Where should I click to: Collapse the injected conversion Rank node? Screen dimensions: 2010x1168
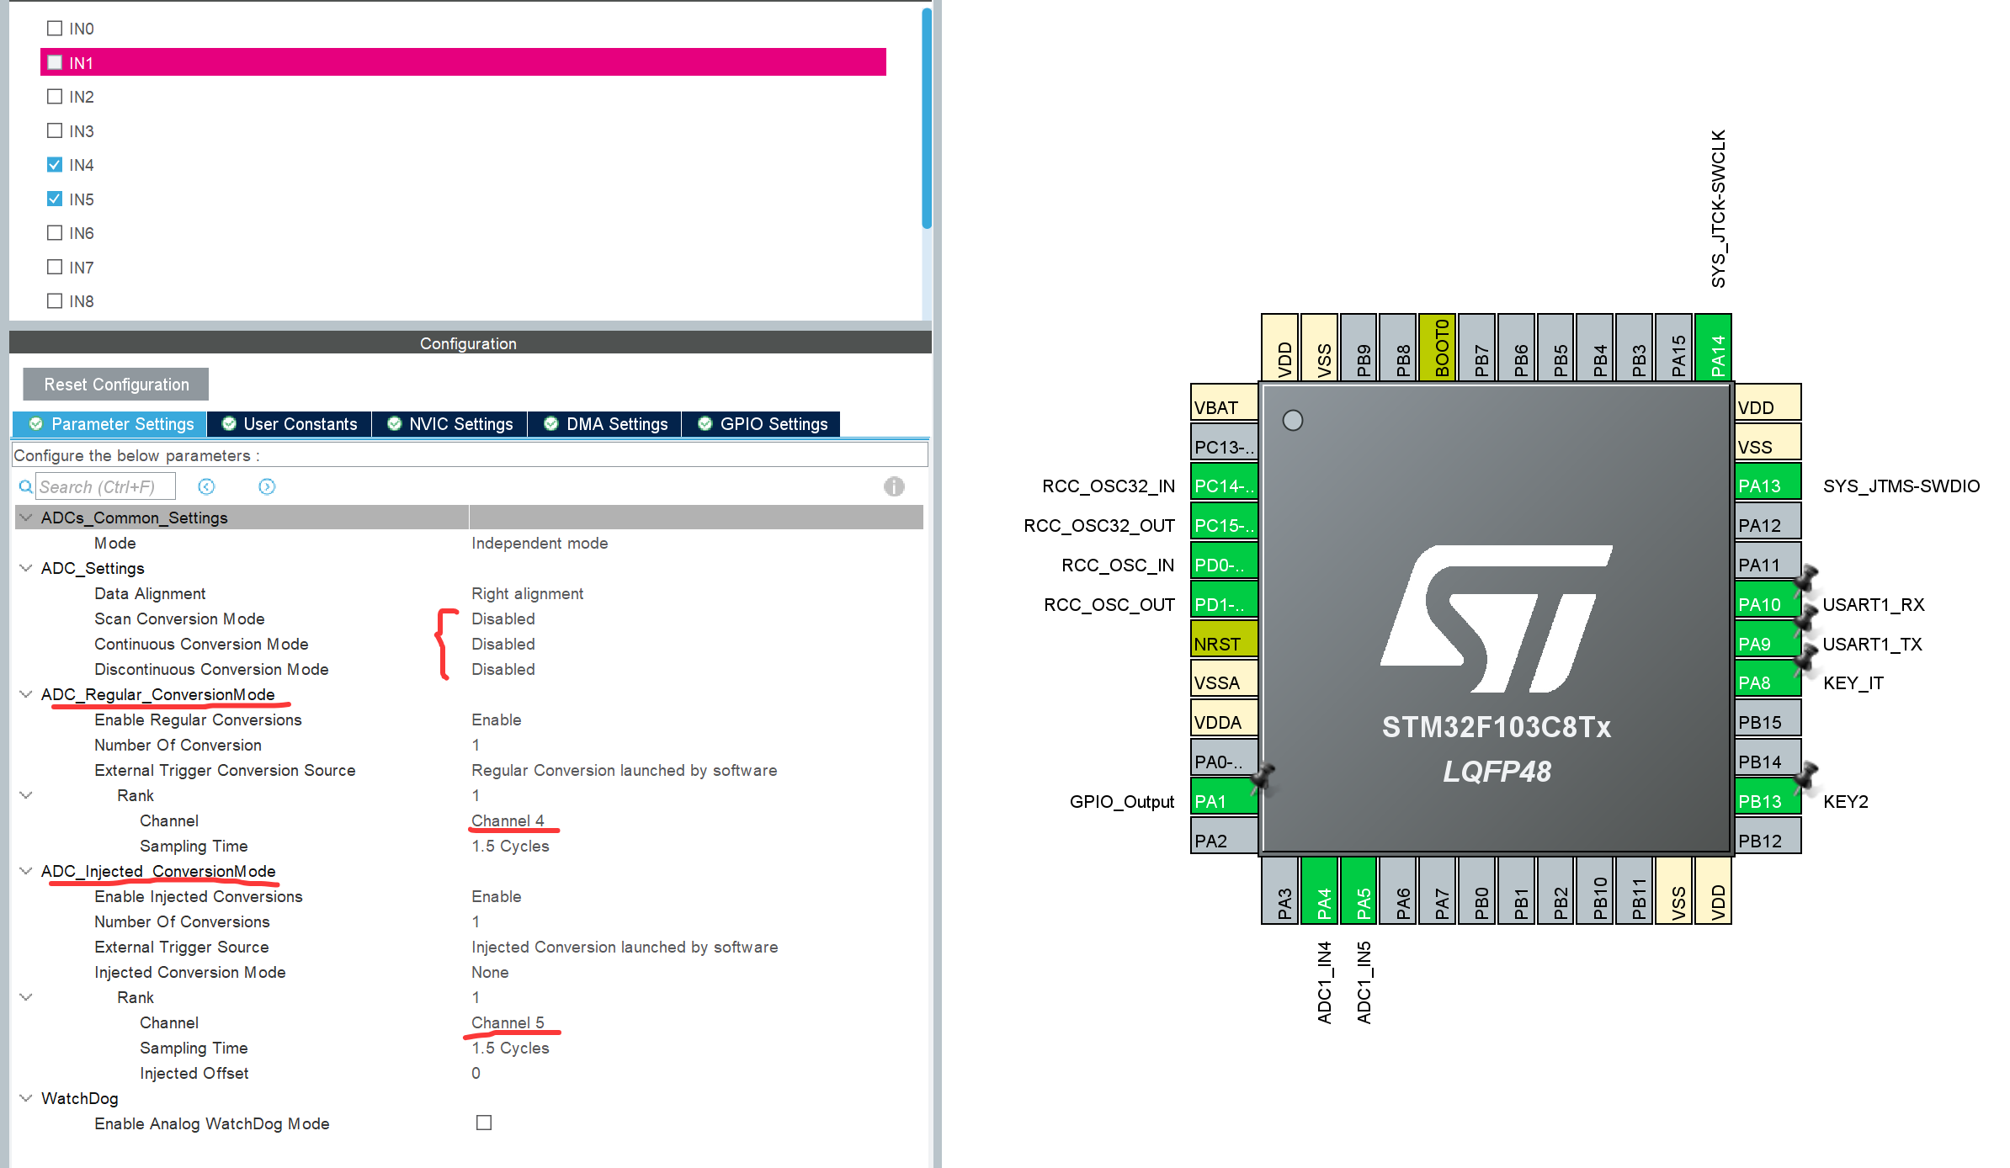point(26,997)
